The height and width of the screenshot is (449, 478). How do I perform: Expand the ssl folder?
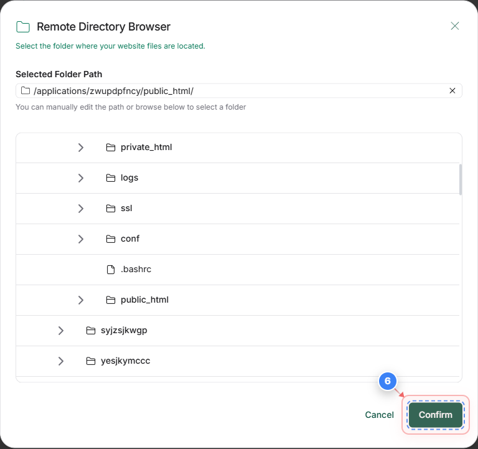click(x=80, y=209)
